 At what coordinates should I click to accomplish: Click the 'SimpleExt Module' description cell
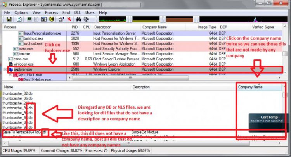pos(145,132)
